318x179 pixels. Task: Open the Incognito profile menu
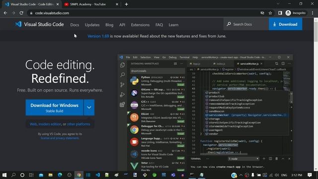coord(296,13)
